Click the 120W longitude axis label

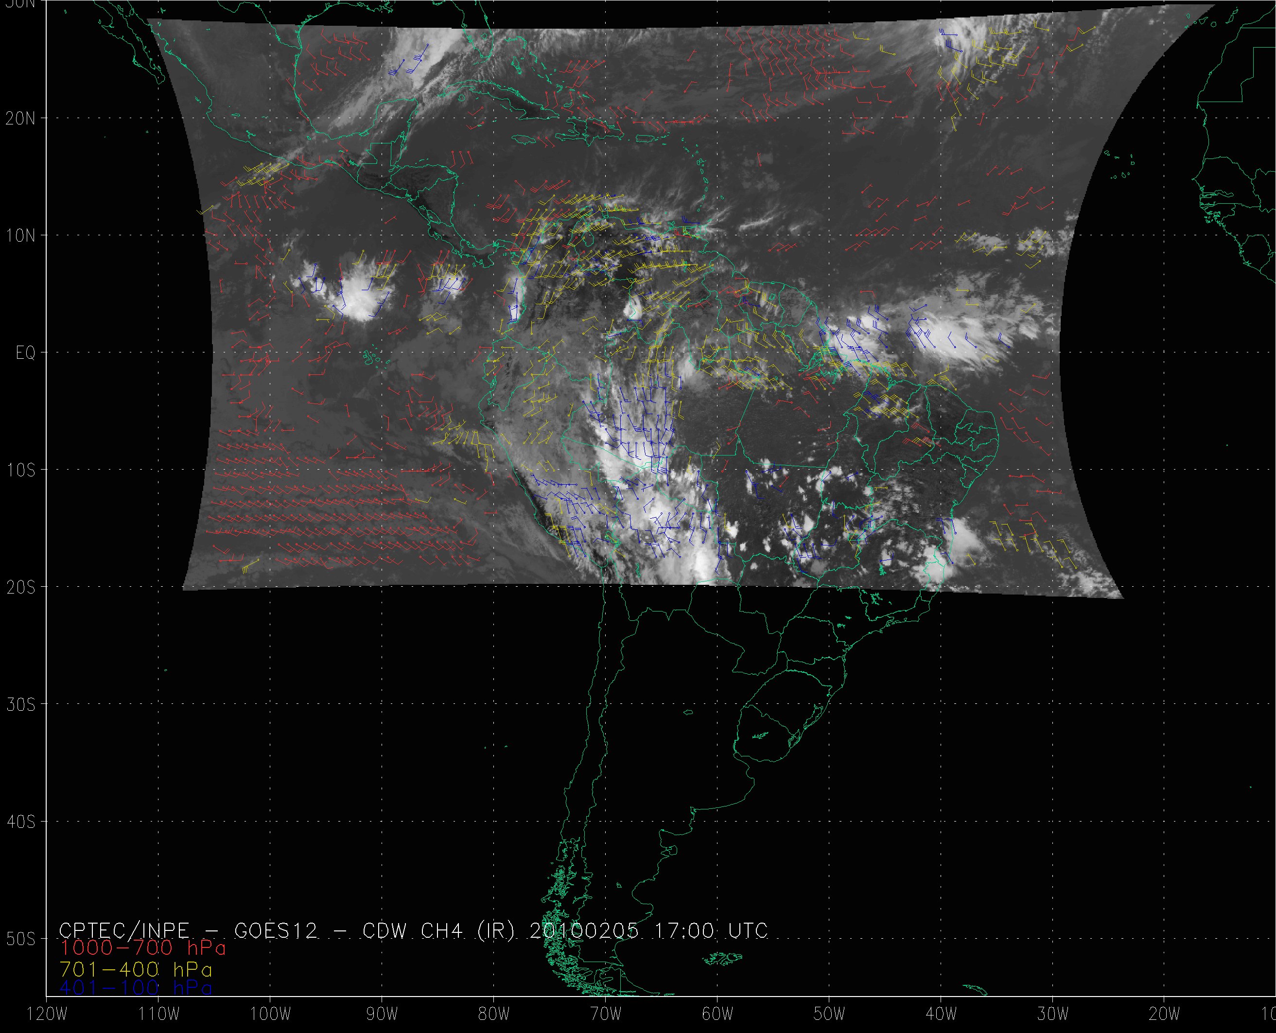[x=48, y=1015]
